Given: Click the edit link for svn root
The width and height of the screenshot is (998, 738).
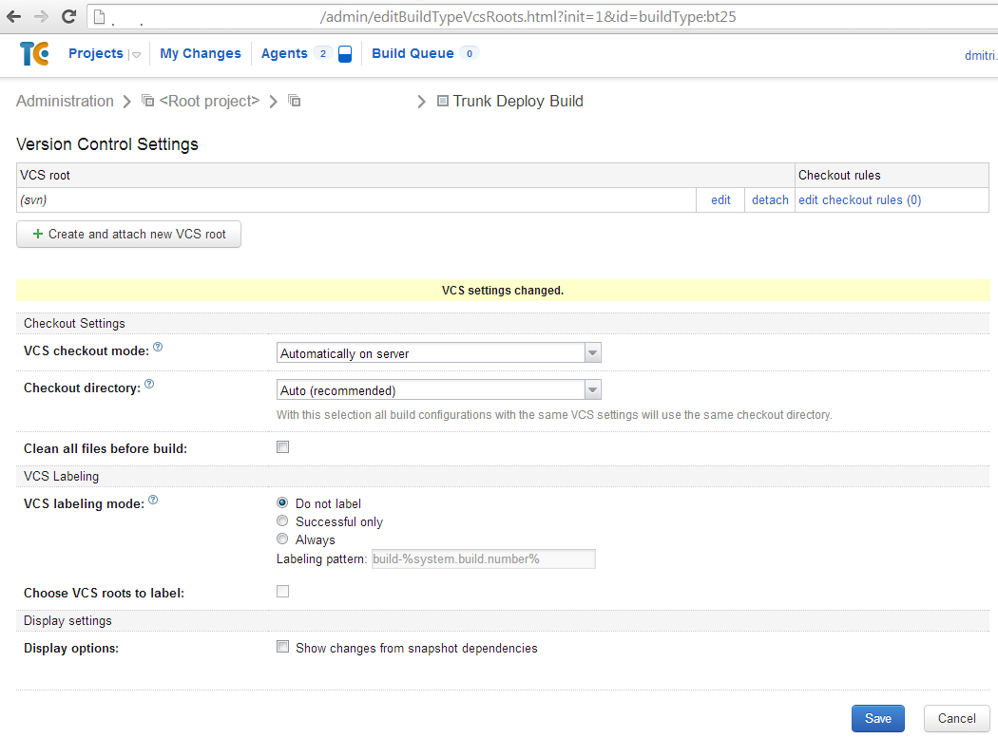Looking at the screenshot, I should coord(720,199).
